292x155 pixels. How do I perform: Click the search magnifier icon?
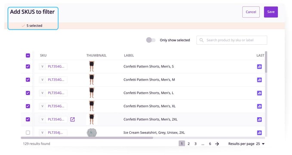coord(201,40)
